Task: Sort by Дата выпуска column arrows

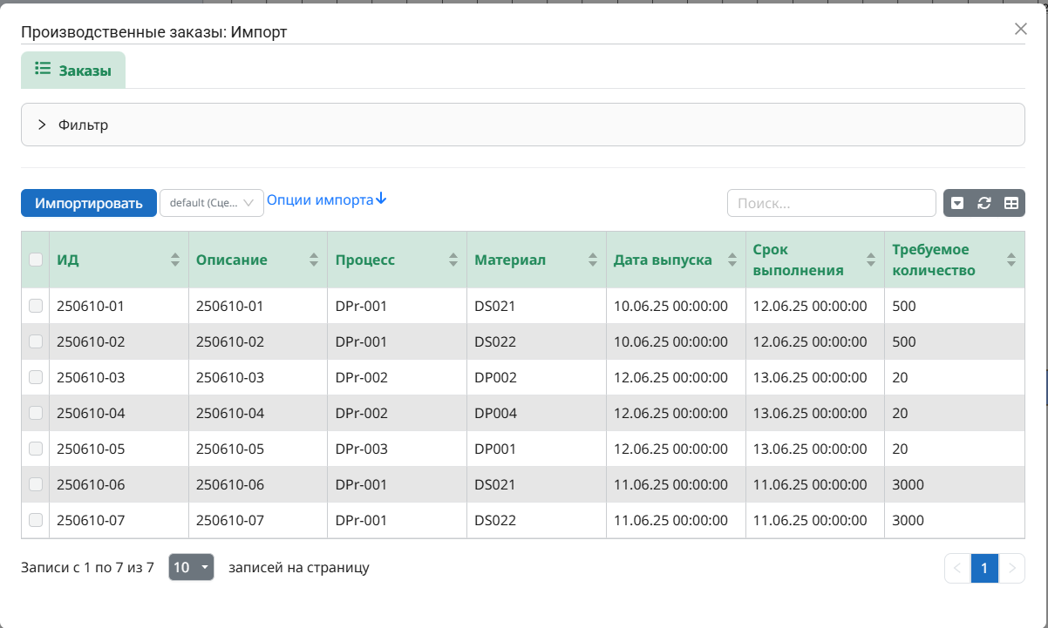Action: click(732, 260)
